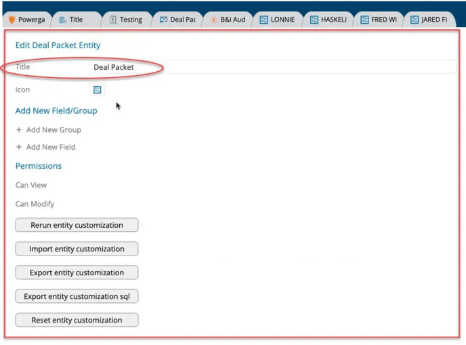The image size is (466, 345).
Task: Click the chart icon on HASKELI tab
Action: 314,20
